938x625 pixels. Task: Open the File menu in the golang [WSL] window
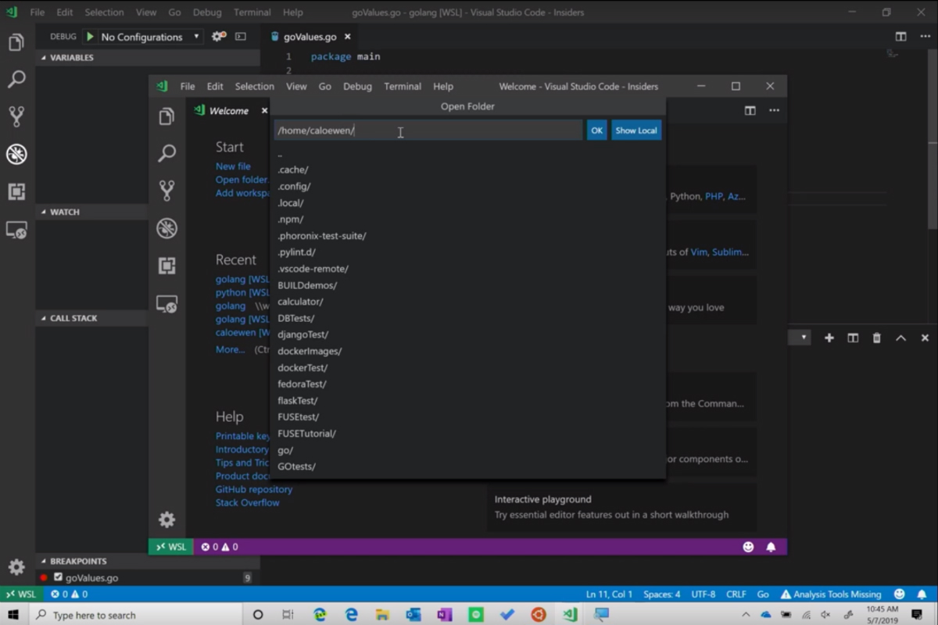38,12
